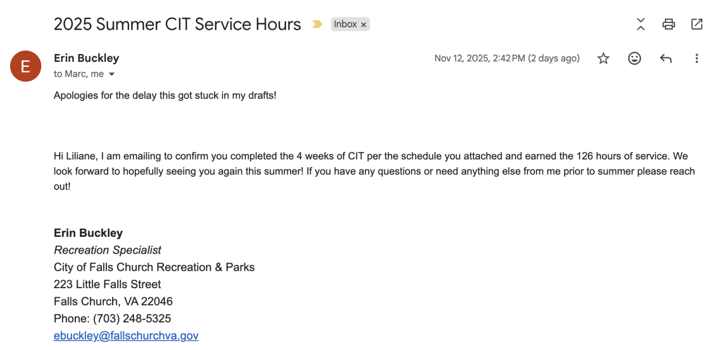This screenshot has height=350, width=714.
Task: Open the email in a new window
Action: 697,24
